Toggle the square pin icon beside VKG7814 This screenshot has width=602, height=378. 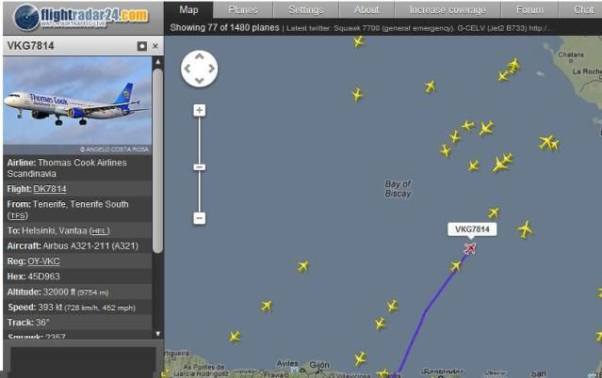point(142,46)
